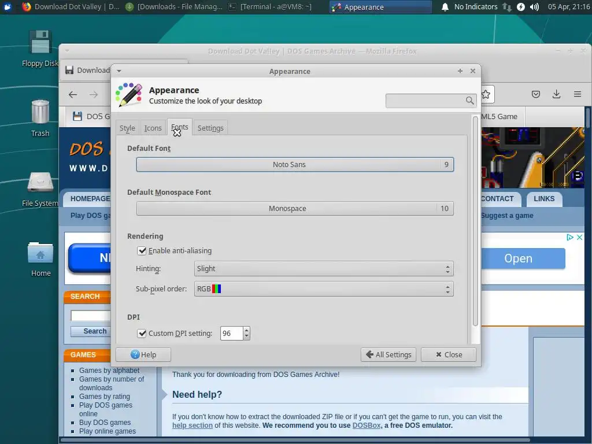Open Buy DOS games link

tap(105, 423)
